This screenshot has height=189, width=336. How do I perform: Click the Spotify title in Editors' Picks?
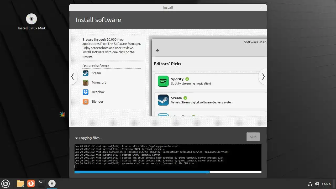[177, 79]
